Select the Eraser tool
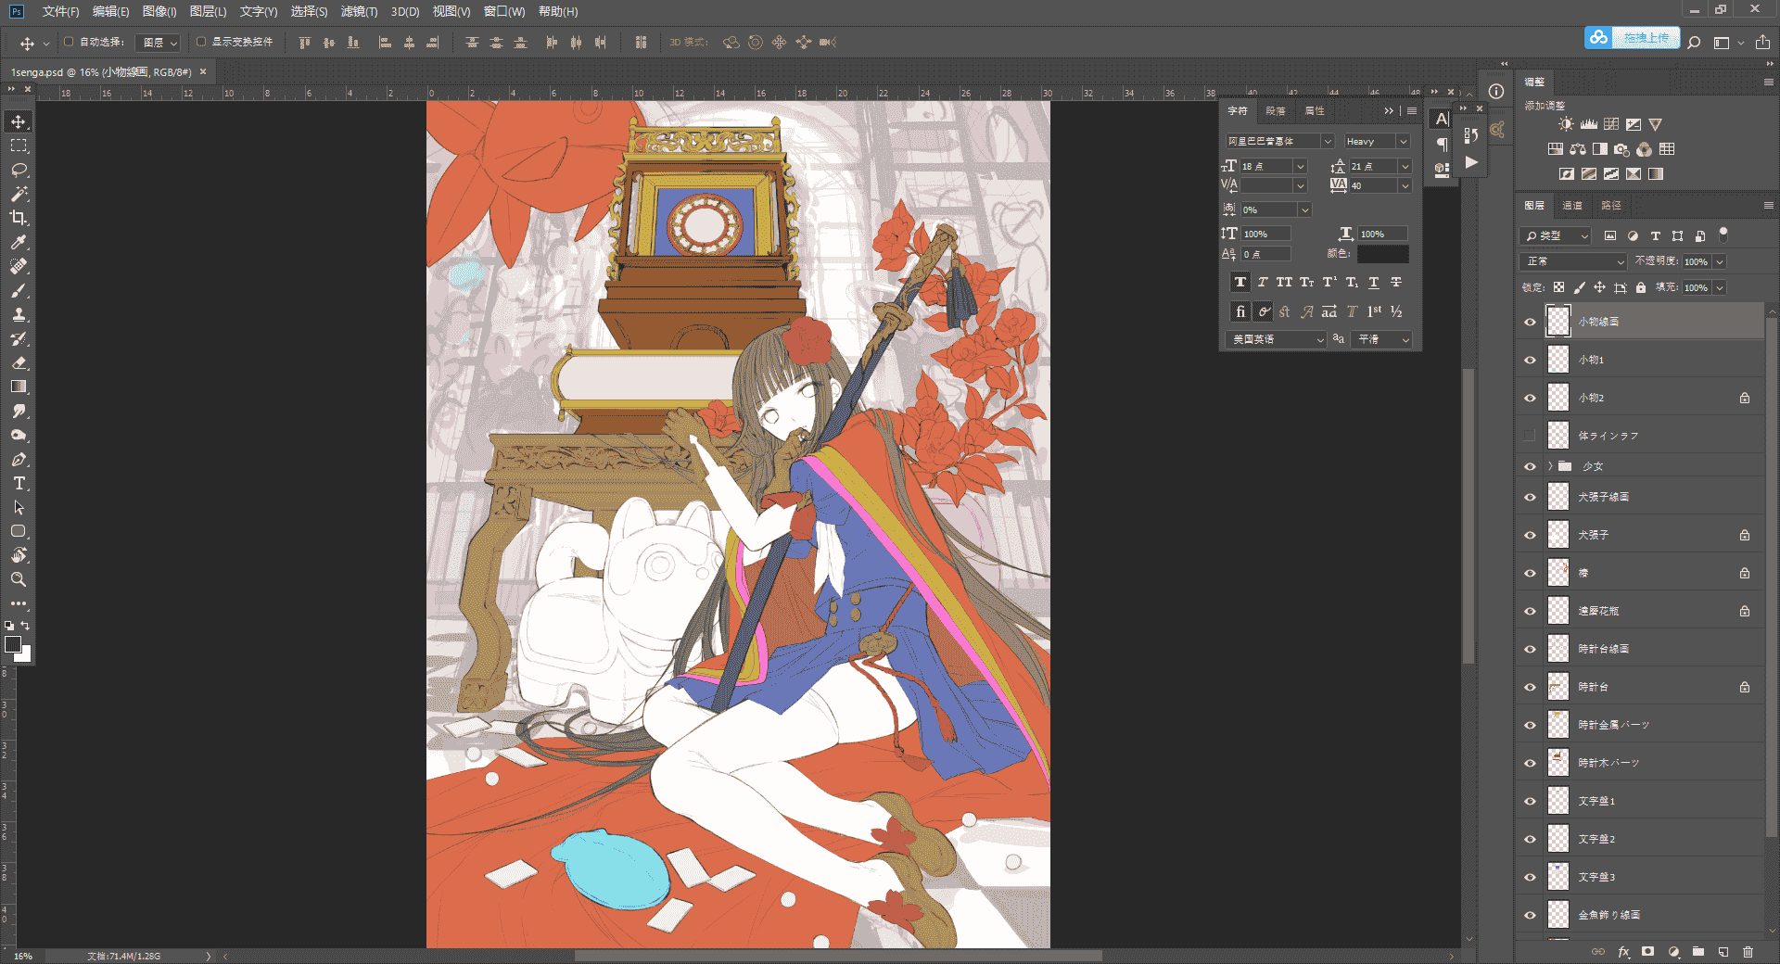The image size is (1780, 964). 19,363
